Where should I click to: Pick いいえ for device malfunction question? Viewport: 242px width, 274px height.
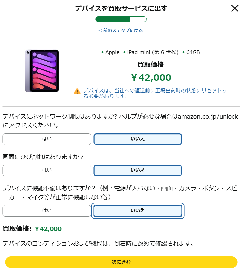click(138, 211)
